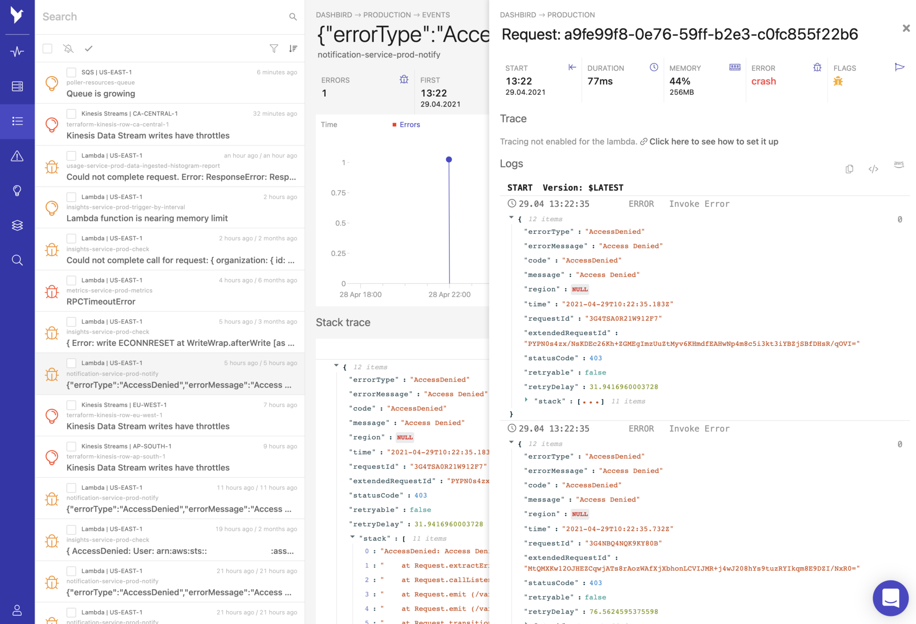This screenshot has height=624, width=916.
Task: Collapse the 12 items JSON in the stack trace
Action: click(337, 365)
